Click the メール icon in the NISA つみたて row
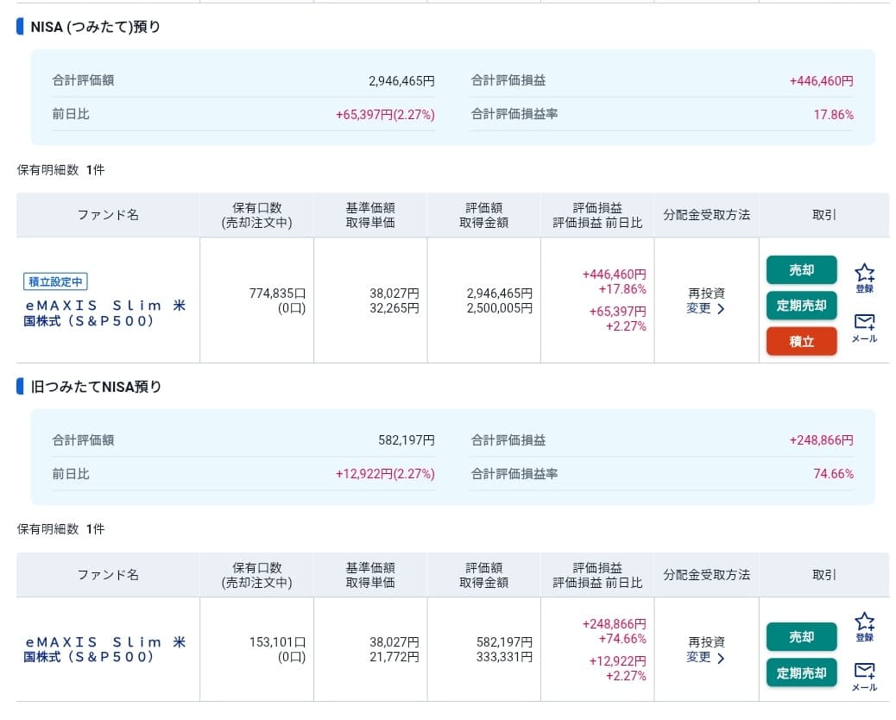Viewport: 896px width, 720px height. (x=864, y=327)
